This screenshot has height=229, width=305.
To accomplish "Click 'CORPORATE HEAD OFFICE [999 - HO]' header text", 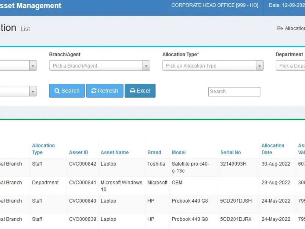I will point(215,5).
